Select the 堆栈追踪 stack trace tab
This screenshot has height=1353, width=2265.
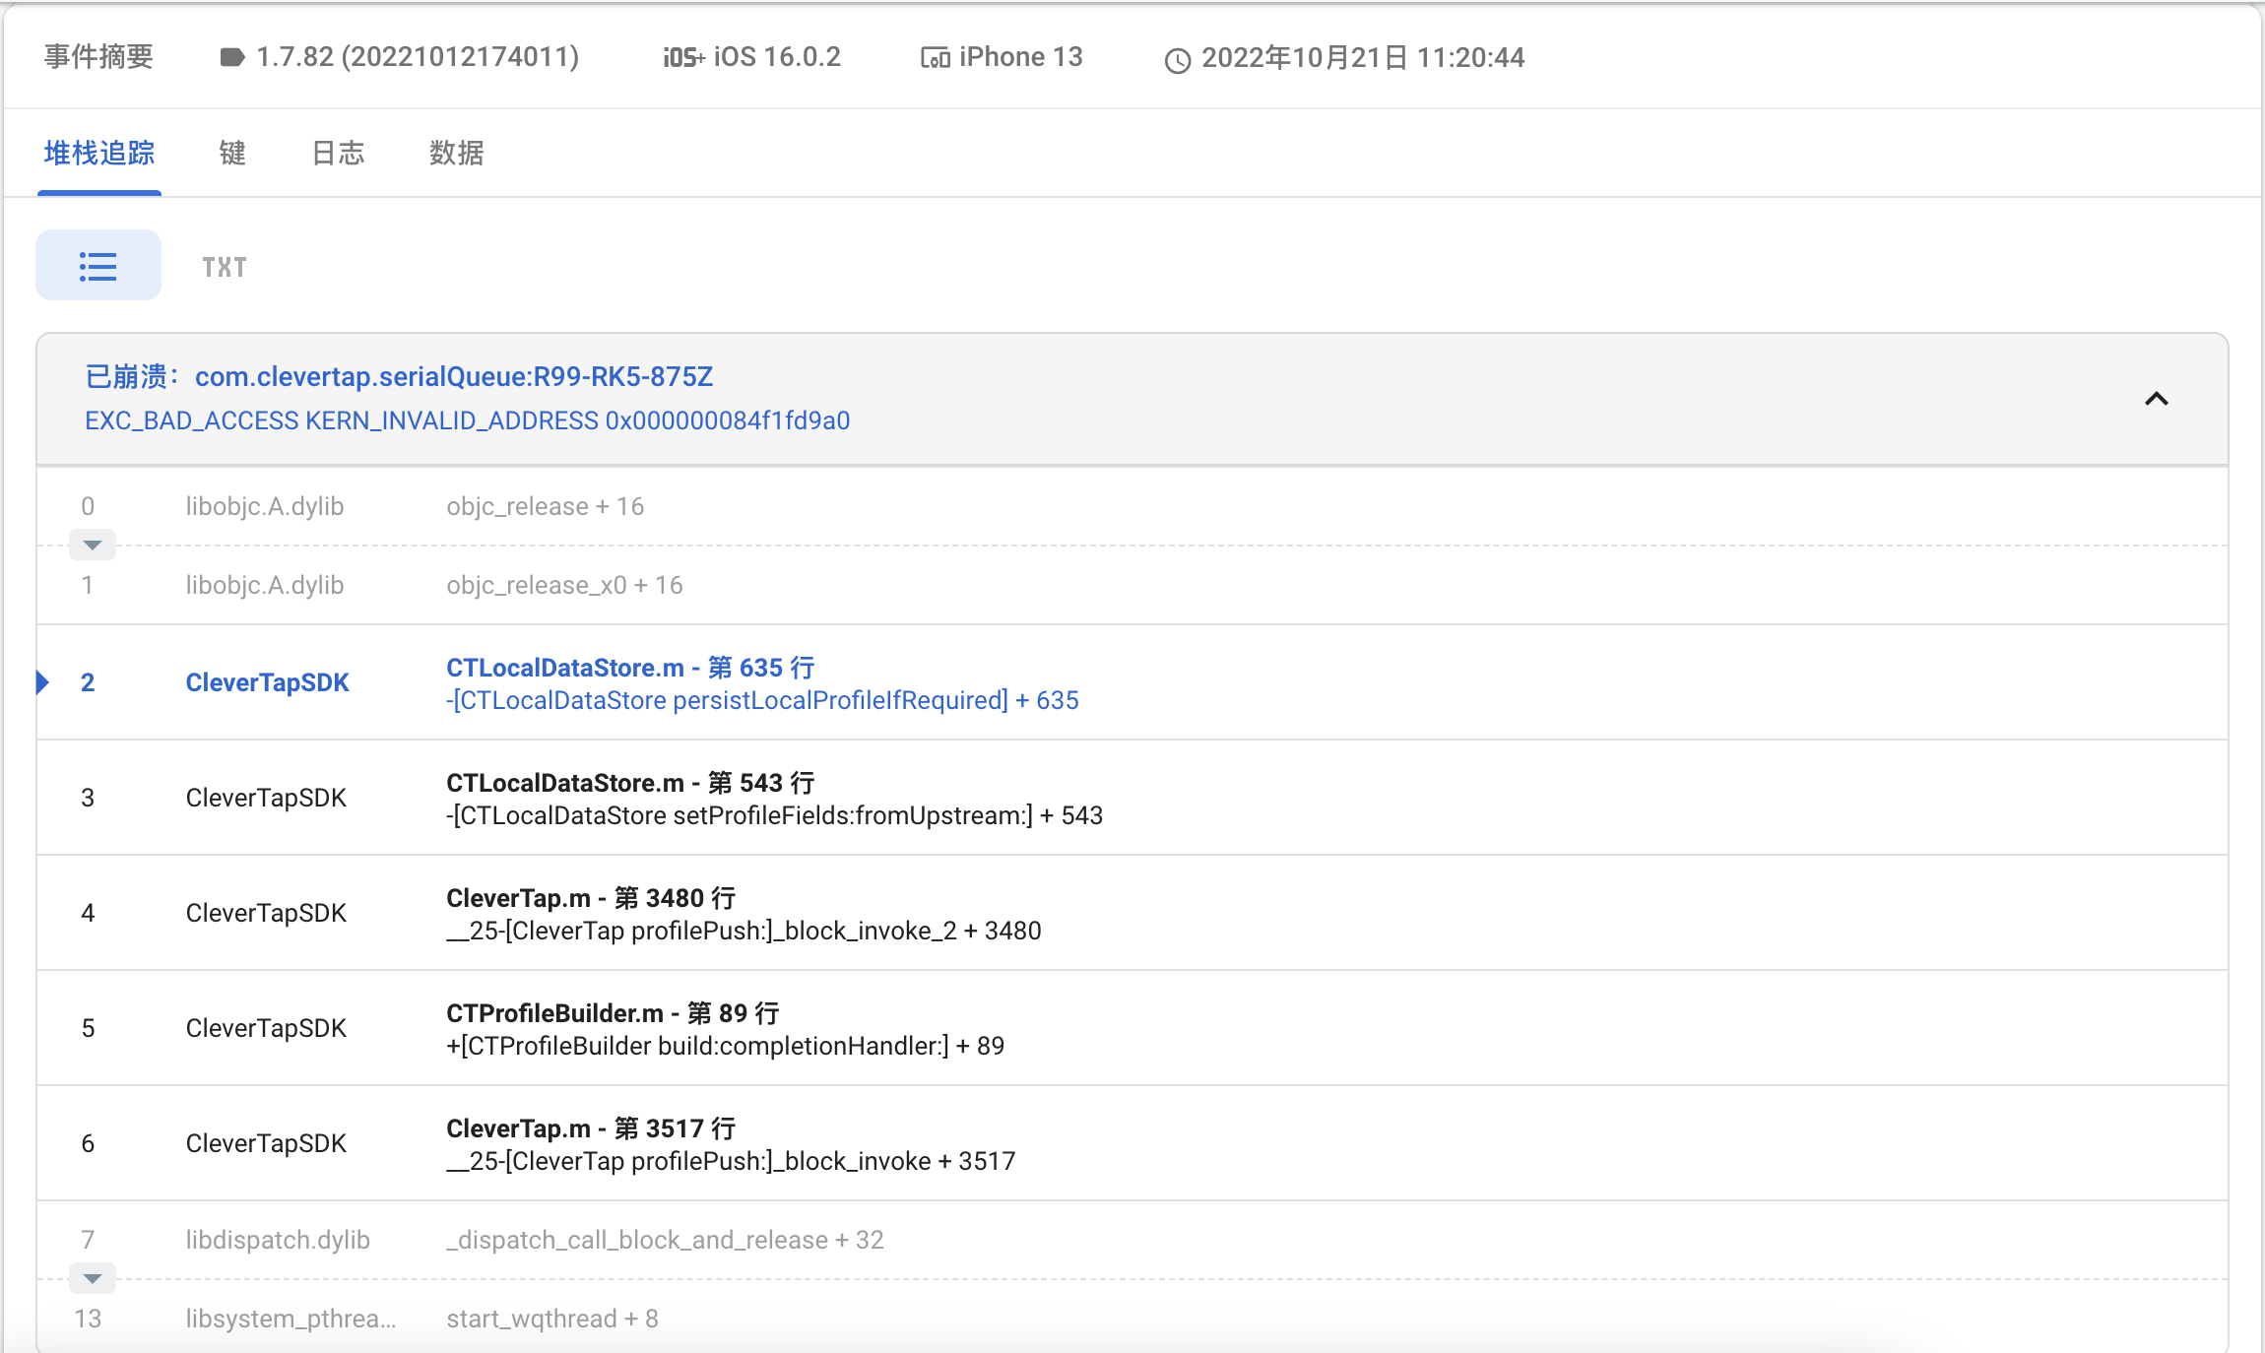click(99, 153)
